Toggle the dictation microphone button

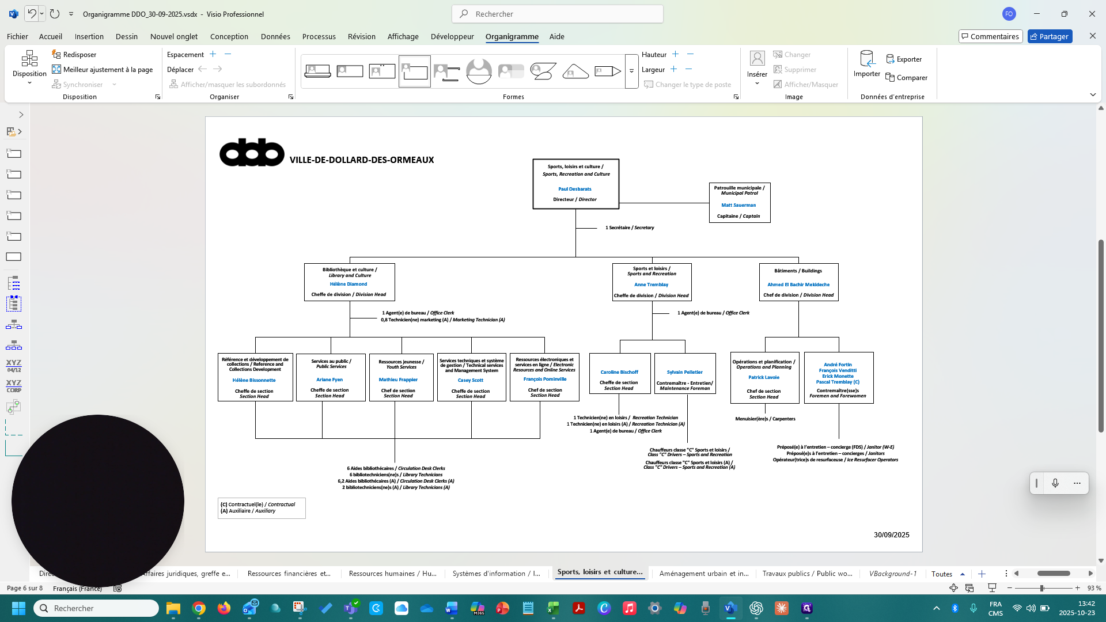1055,483
